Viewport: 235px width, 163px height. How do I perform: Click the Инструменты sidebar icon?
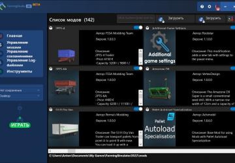pos(2,72)
